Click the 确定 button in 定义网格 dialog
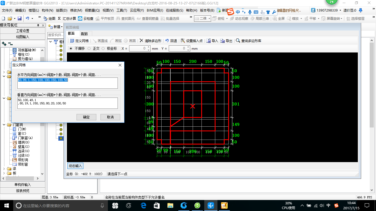Screen dimensions: 376x211 click(86, 117)
